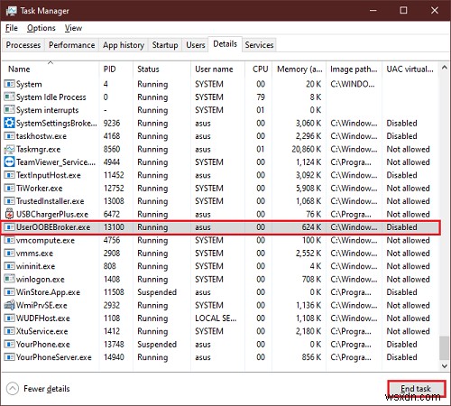Sort by the PID column header
This screenshot has height=406, width=451.
[115, 69]
